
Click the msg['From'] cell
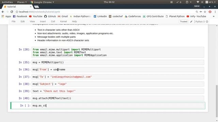click(118, 69)
